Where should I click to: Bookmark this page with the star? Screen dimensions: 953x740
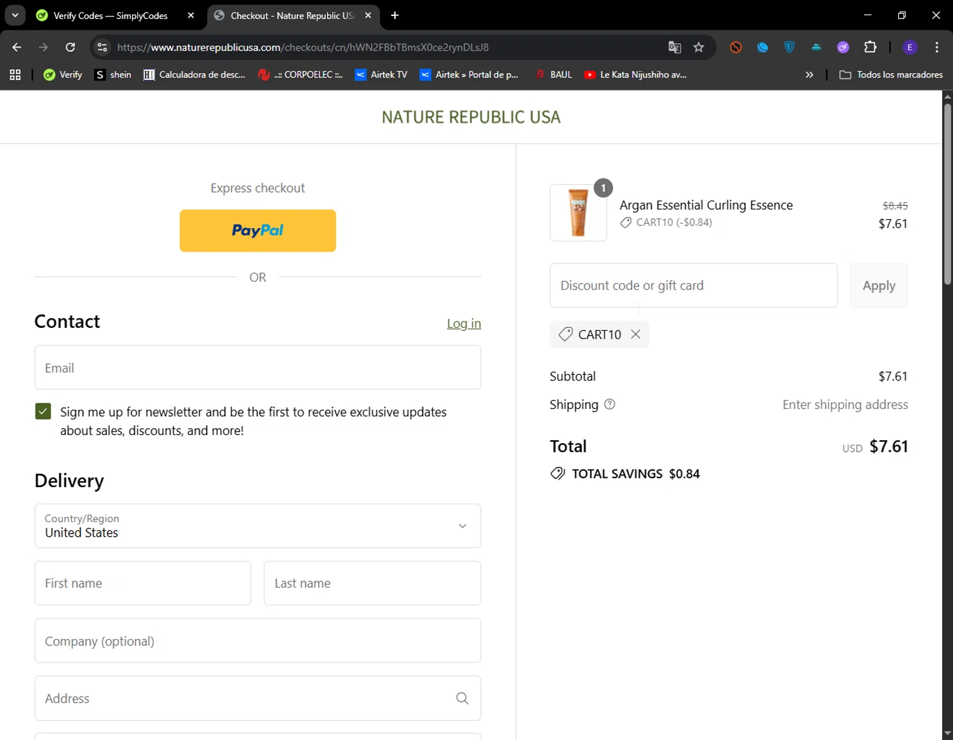click(699, 47)
